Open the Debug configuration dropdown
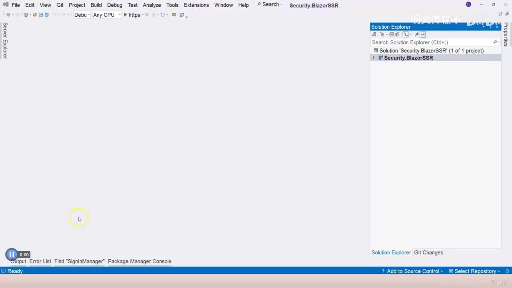 [x=82, y=15]
